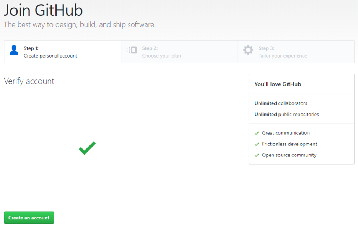Click the Great communication feature text
358x242 pixels.
coord(285,133)
